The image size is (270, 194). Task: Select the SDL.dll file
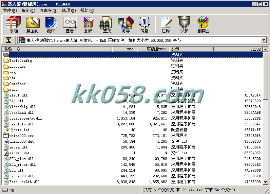click(133, 170)
